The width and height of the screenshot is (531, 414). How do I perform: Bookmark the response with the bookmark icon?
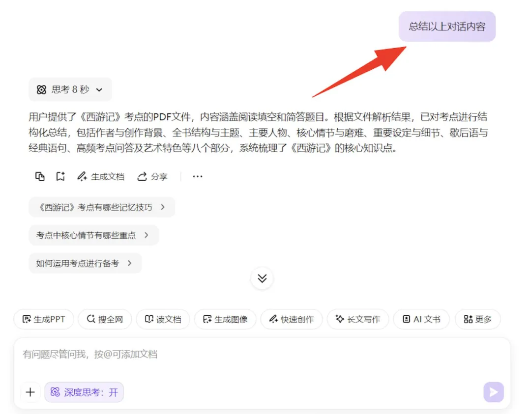(60, 176)
